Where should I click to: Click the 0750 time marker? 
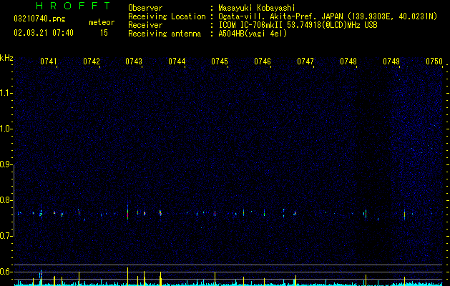pos(434,61)
